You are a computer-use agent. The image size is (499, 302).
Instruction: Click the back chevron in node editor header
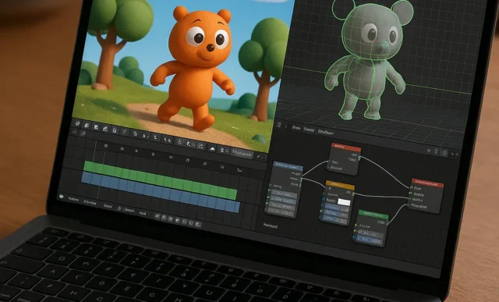point(286,126)
